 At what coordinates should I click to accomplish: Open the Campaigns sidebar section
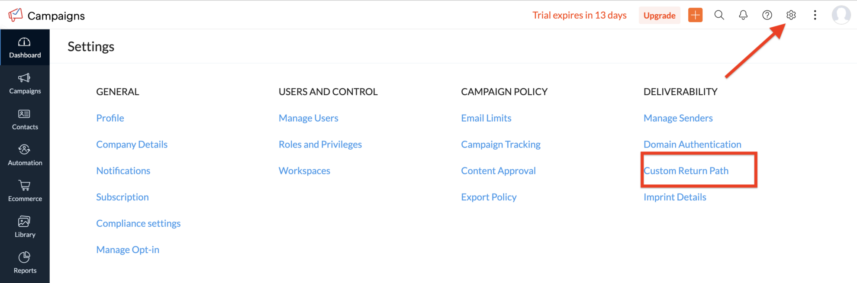click(x=25, y=84)
